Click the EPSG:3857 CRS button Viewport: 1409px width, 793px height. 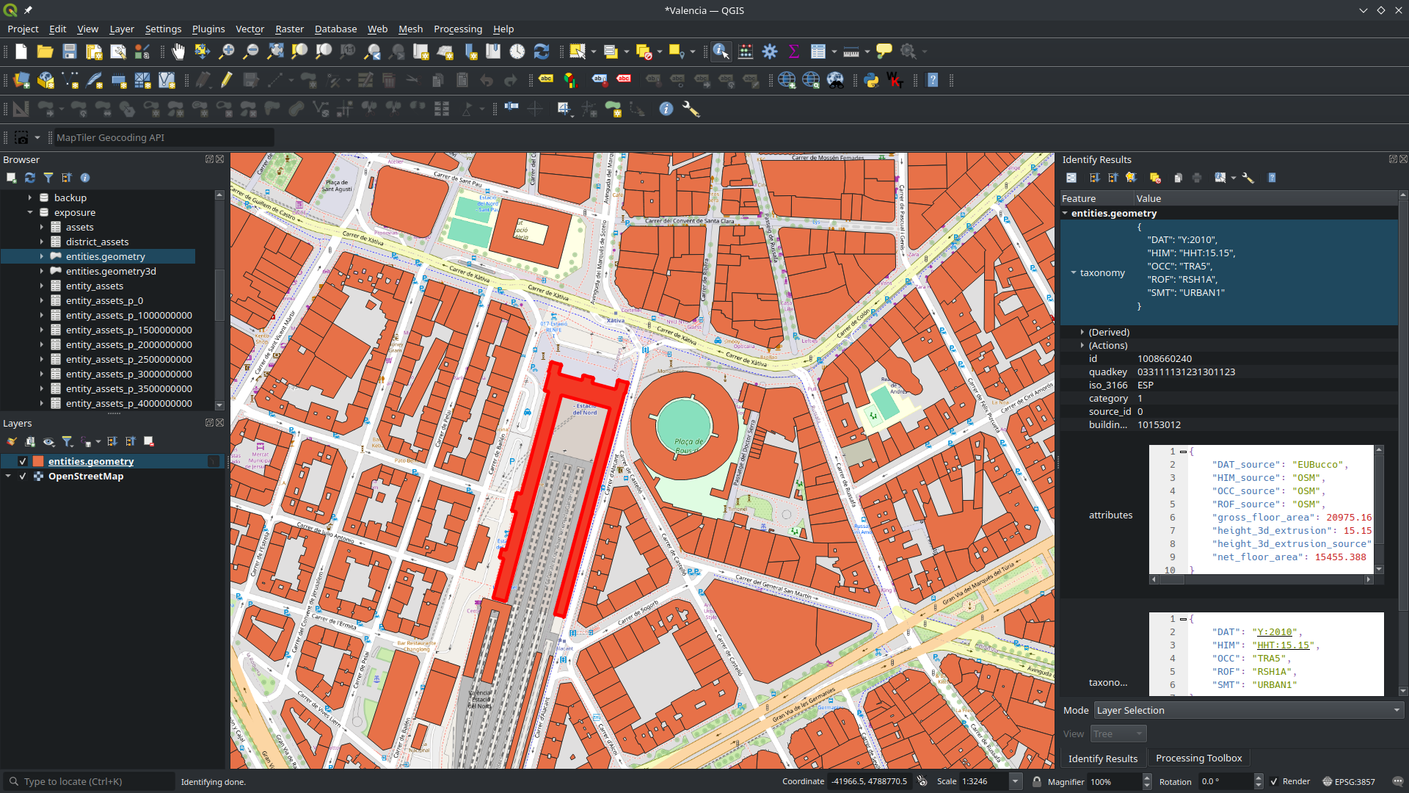pyautogui.click(x=1348, y=781)
